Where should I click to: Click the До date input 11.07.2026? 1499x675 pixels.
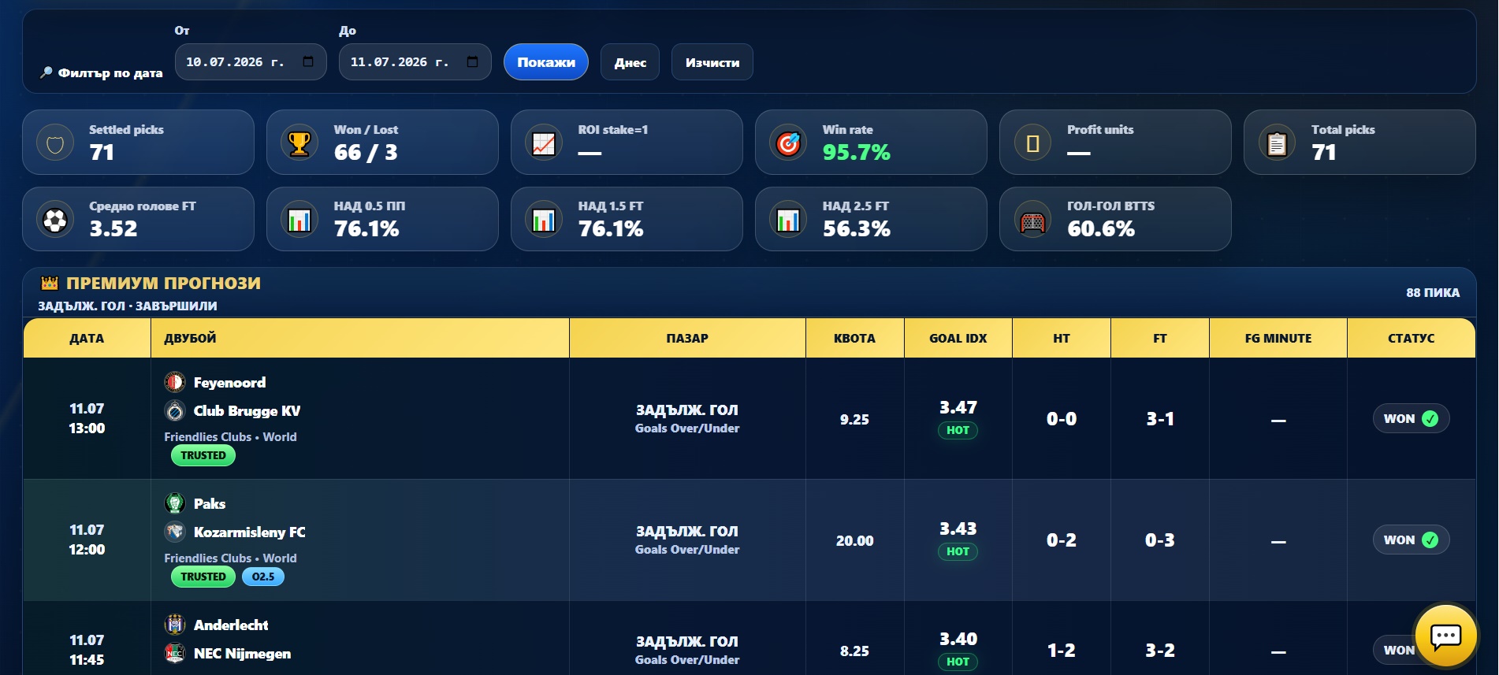(415, 62)
